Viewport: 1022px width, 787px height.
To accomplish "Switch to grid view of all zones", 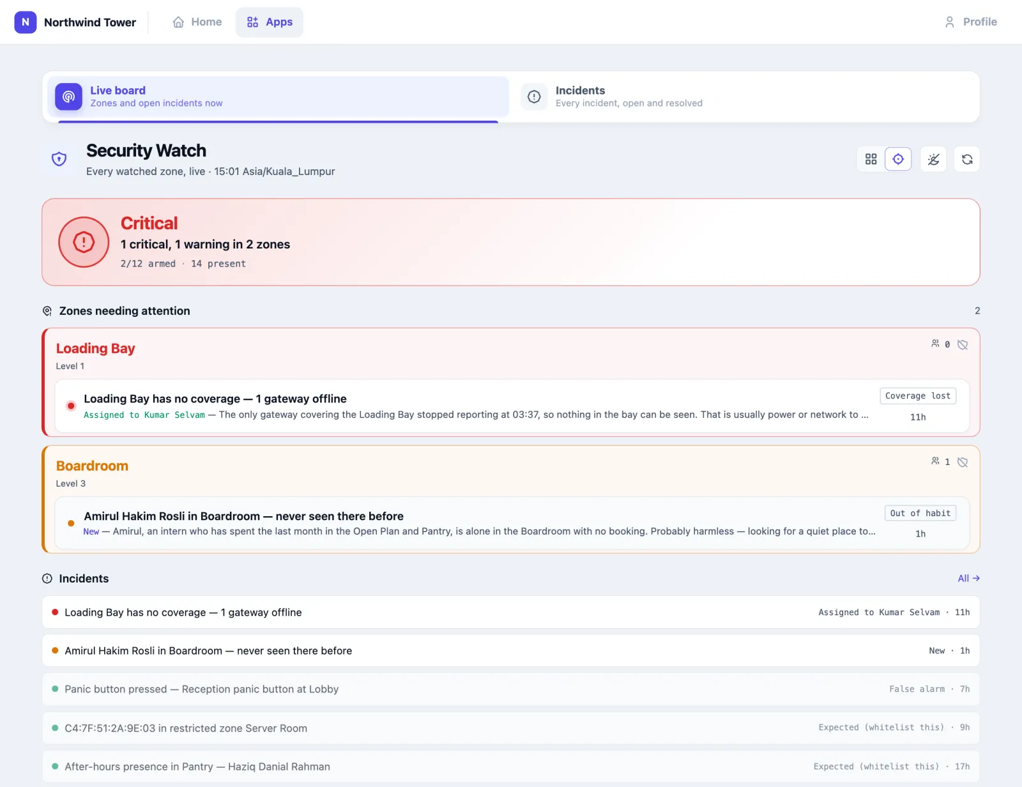I will tap(871, 159).
